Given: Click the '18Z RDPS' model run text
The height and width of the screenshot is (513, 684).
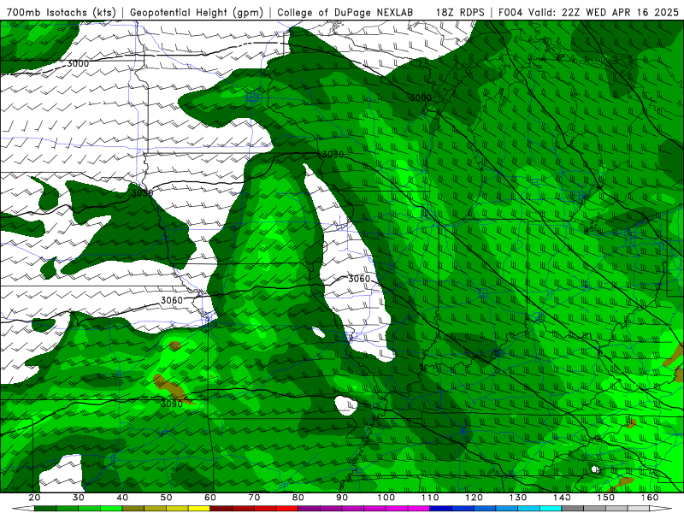Looking at the screenshot, I should coord(460,12).
